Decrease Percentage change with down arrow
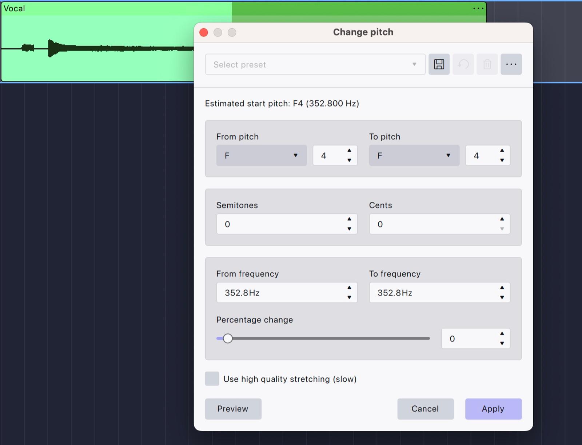Viewport: 582px width, 445px height. point(502,344)
